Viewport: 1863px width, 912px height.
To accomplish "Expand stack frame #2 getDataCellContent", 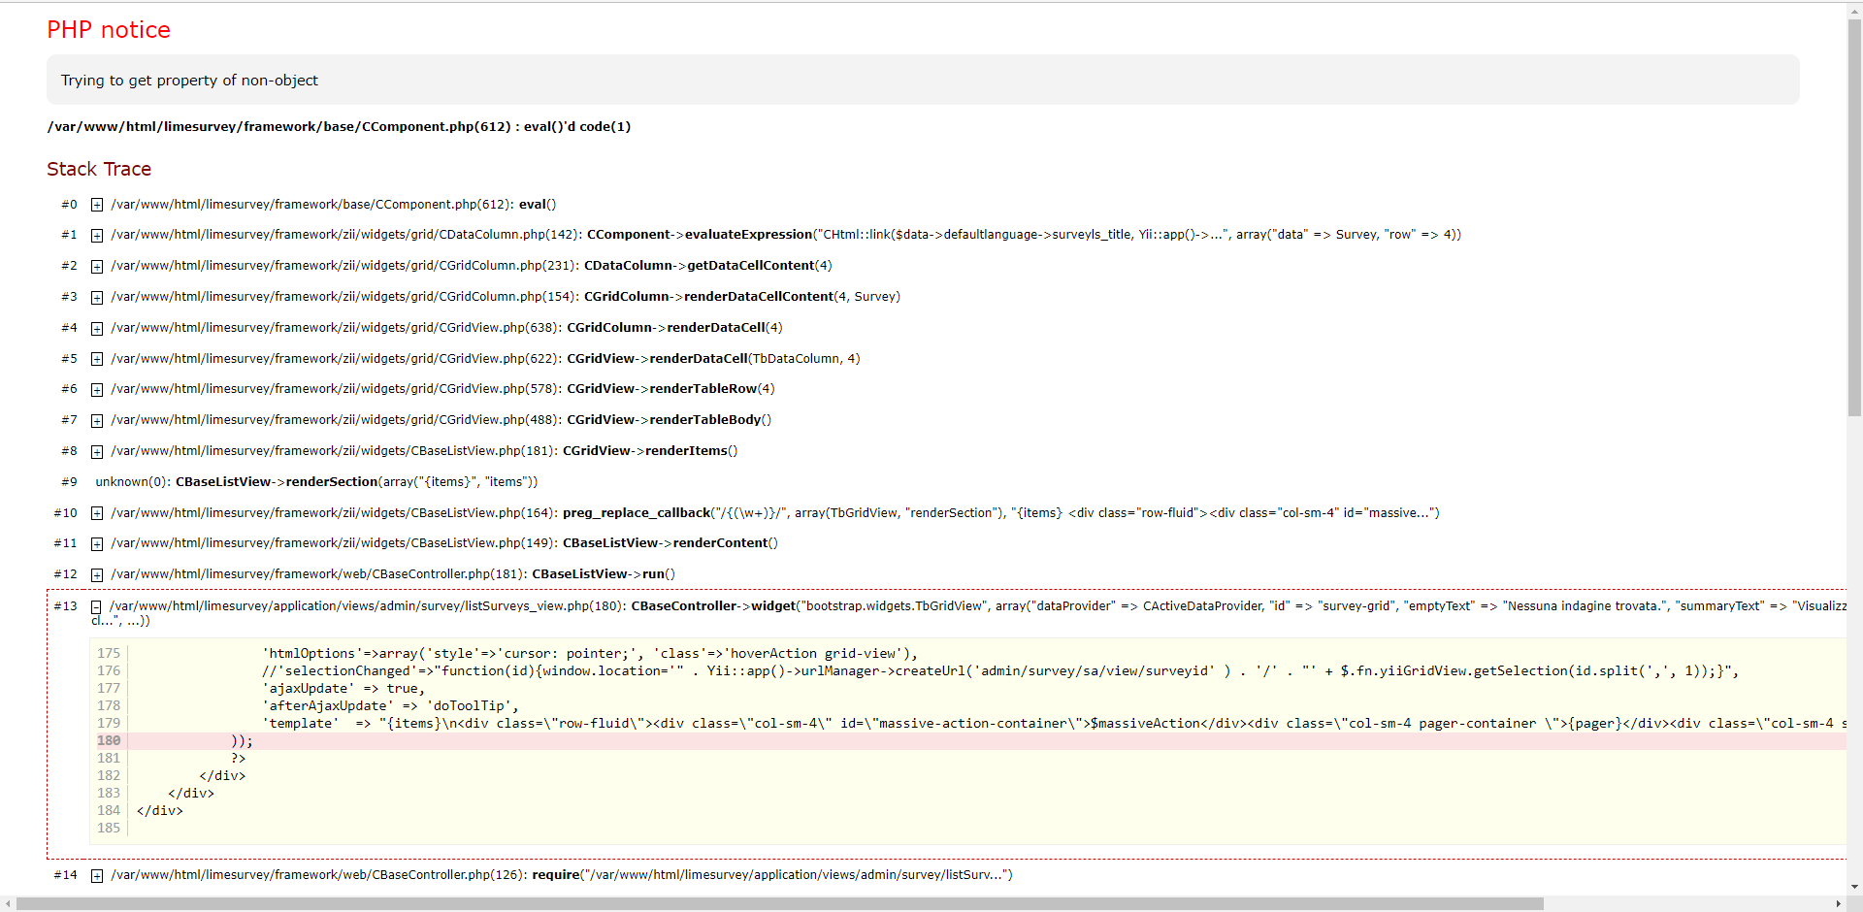I will (97, 267).
